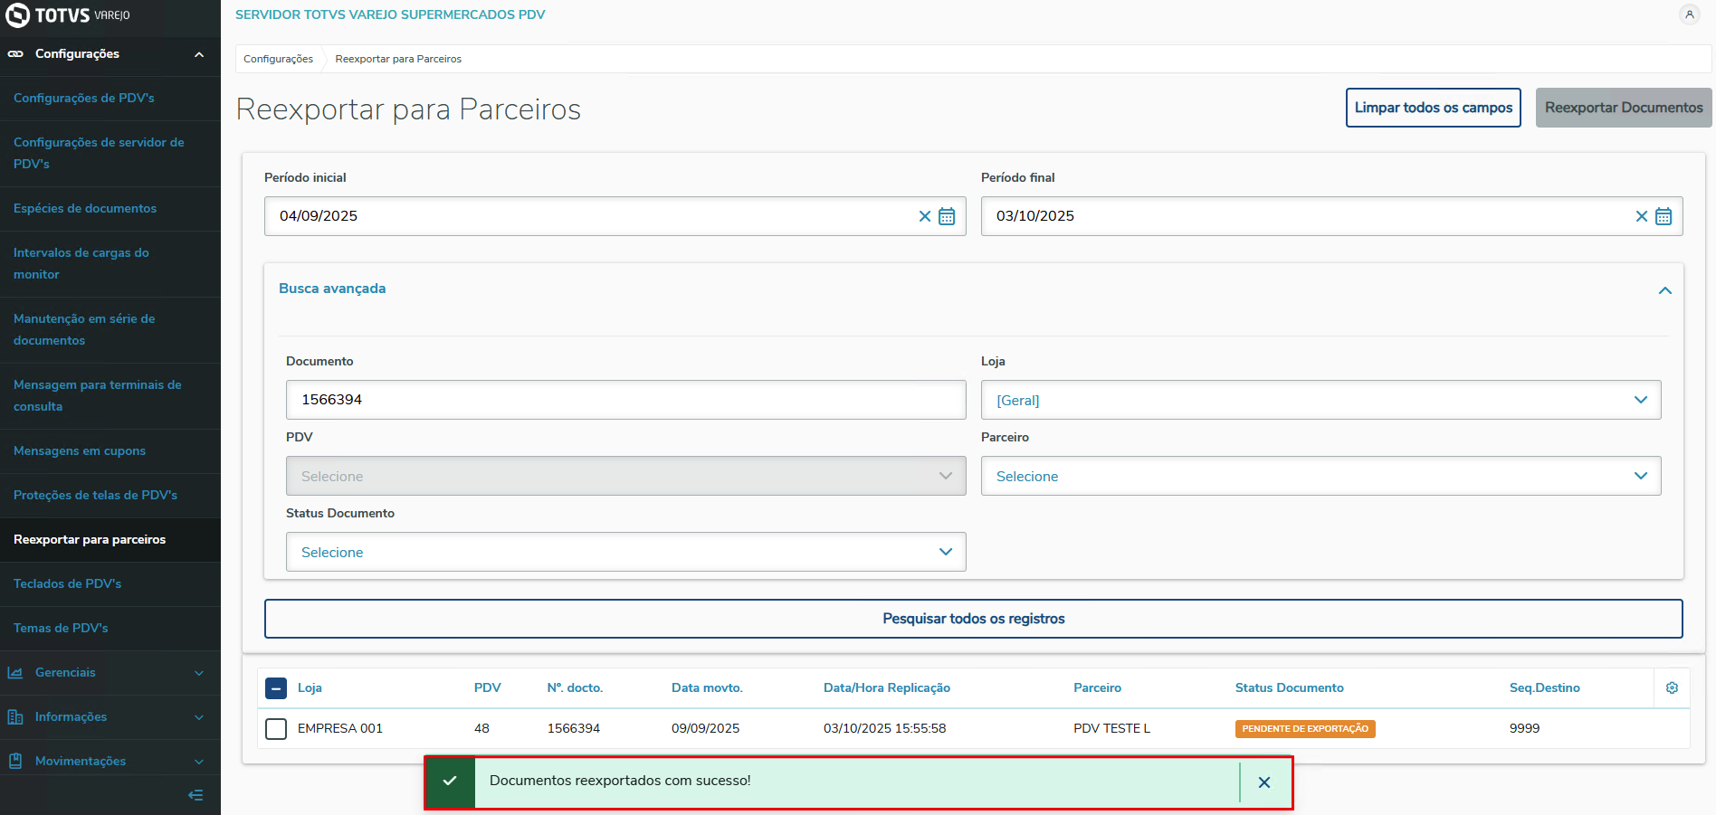Click the Configurações breadcrumb link

[278, 59]
